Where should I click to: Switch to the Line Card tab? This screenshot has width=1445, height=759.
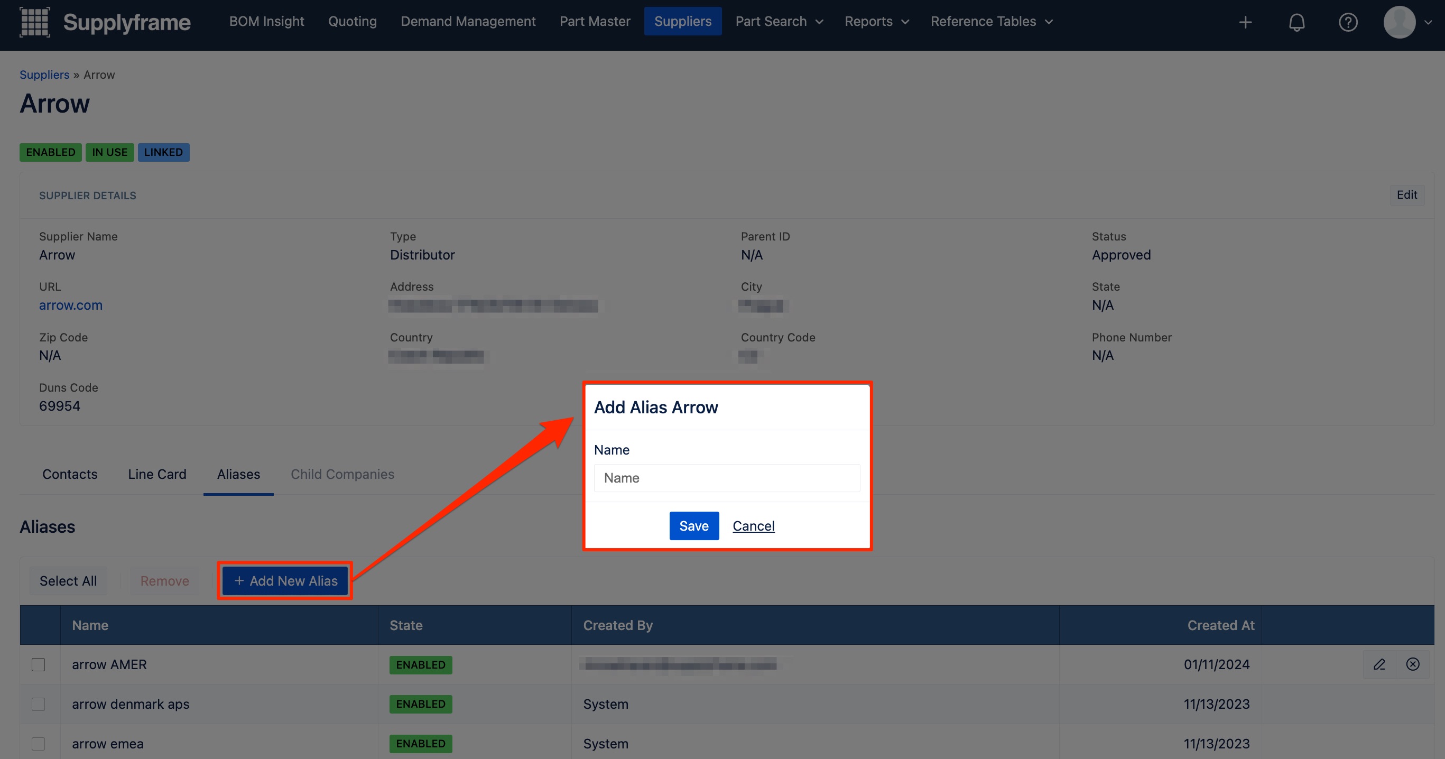click(157, 474)
